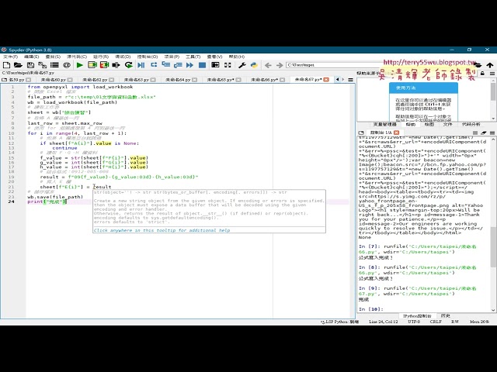Step return debug icon
The height and width of the screenshot is (372, 497).
pos(178,65)
